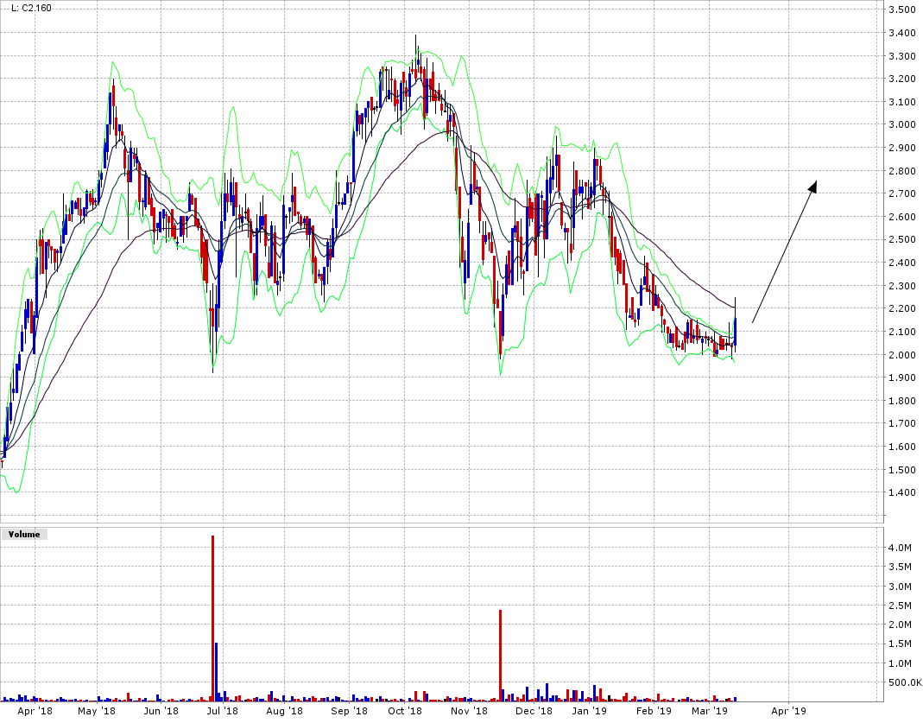Click the Oct '18 date label
The image size is (923, 723).
tap(405, 711)
